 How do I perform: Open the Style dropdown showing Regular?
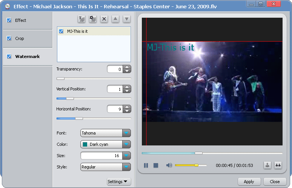105,167
